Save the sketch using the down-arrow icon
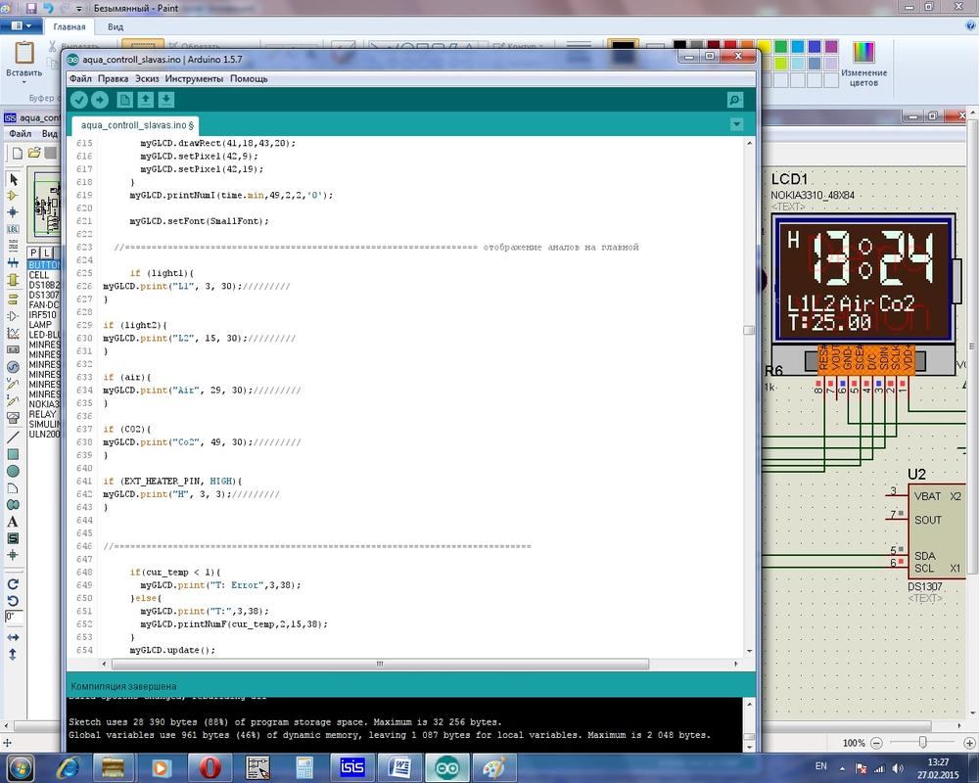979x783 pixels. point(166,100)
